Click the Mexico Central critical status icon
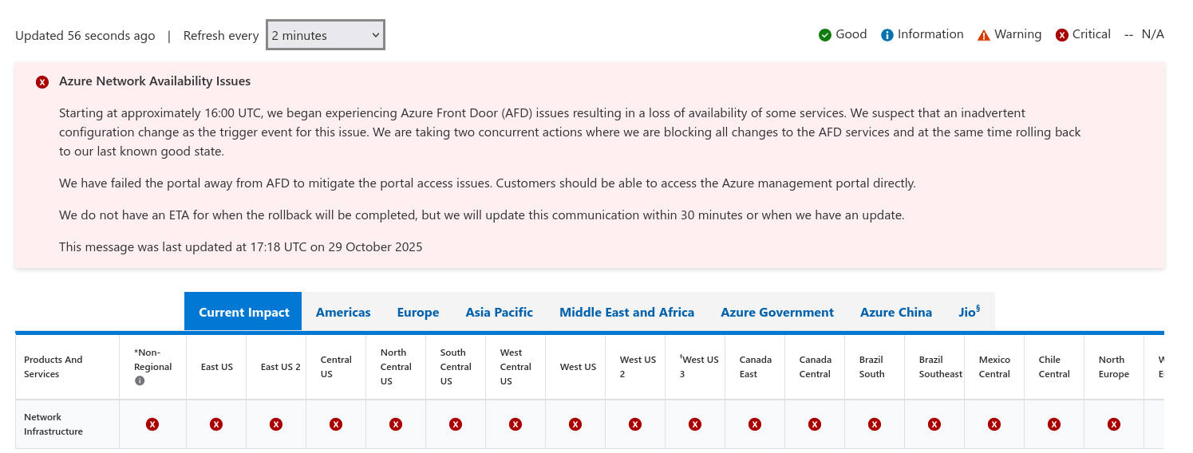The image size is (1193, 453). click(994, 424)
